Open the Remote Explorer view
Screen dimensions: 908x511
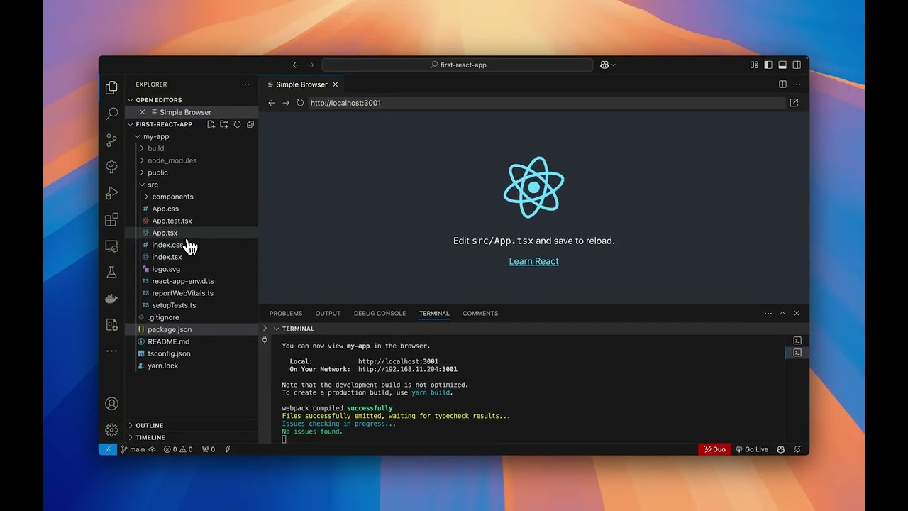pyautogui.click(x=111, y=246)
